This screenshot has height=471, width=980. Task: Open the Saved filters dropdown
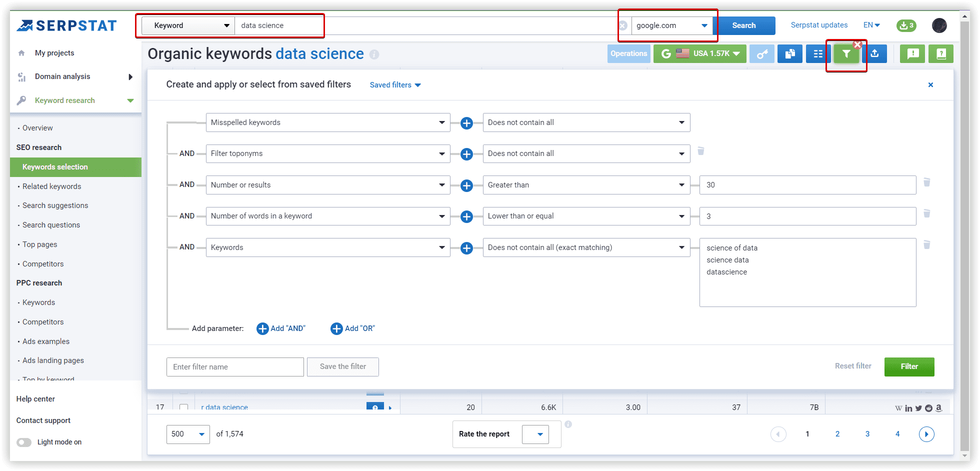pyautogui.click(x=394, y=84)
